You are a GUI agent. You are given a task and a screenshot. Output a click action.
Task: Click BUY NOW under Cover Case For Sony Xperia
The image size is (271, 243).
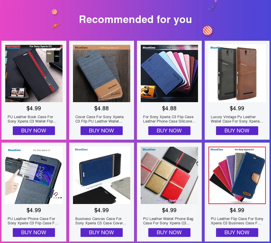point(101,131)
